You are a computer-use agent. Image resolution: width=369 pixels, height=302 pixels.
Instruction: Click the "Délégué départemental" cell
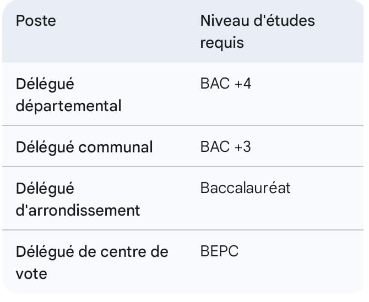(x=68, y=95)
